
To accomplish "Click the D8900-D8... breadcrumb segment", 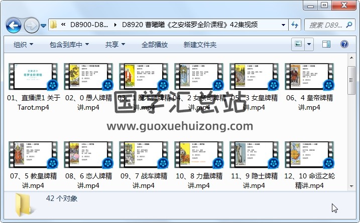I will click(89, 25).
